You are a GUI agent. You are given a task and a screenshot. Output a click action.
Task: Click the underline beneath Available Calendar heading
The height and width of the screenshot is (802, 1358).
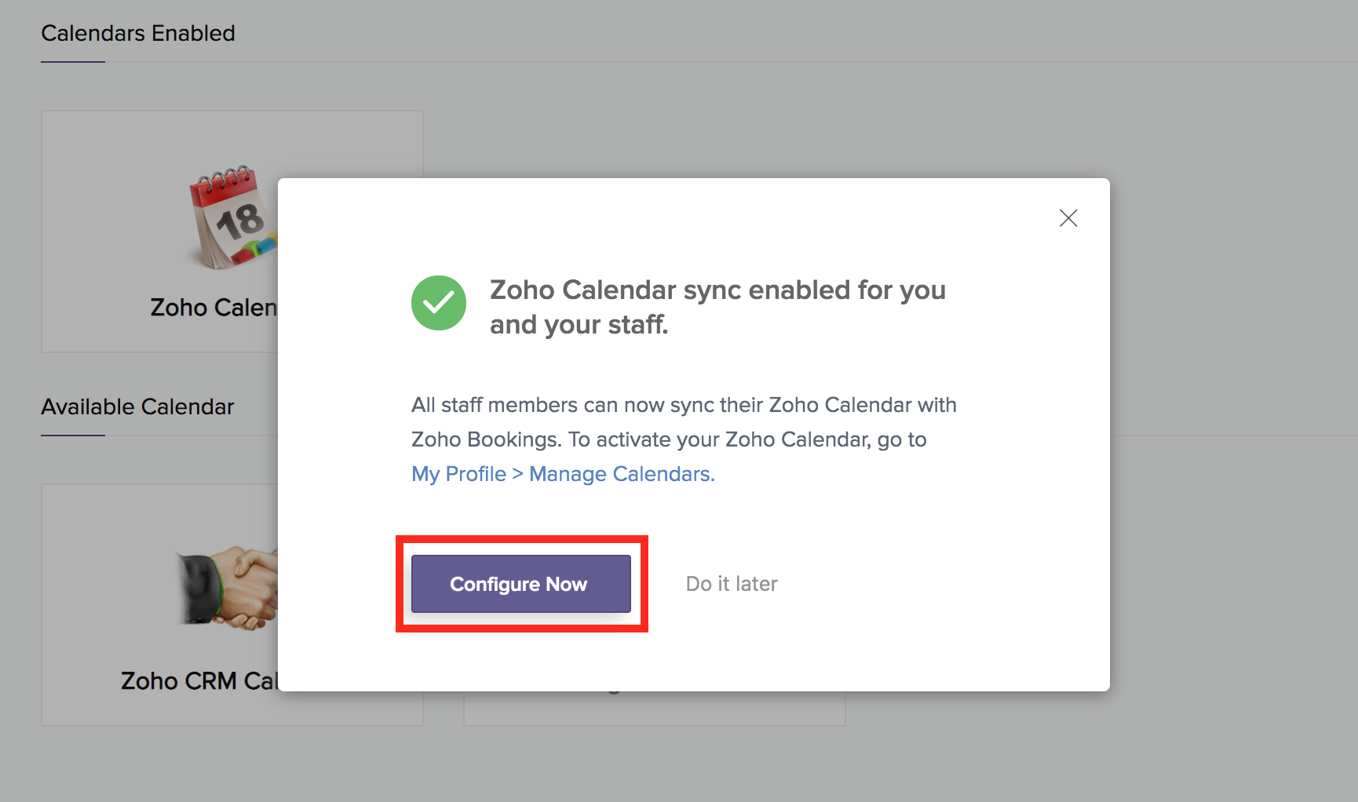coord(73,436)
